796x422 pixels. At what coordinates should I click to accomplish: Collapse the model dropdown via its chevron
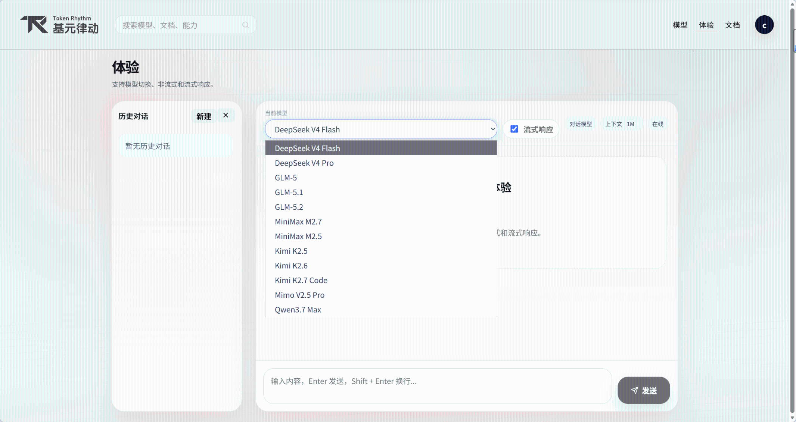tap(492, 129)
